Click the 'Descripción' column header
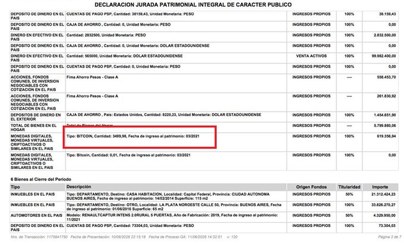404x243 pixels. tap(78, 187)
